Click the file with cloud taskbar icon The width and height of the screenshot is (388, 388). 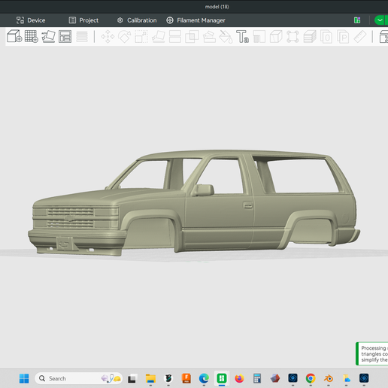pyautogui.click(x=347, y=378)
